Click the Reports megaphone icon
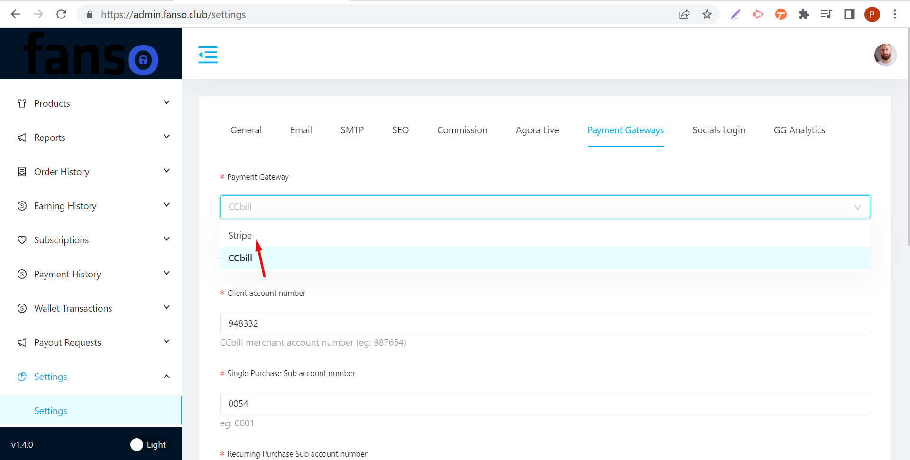910x460 pixels. 22,138
